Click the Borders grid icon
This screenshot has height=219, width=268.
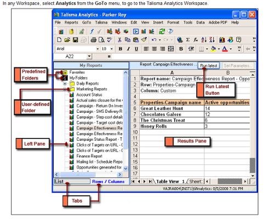click(x=201, y=49)
